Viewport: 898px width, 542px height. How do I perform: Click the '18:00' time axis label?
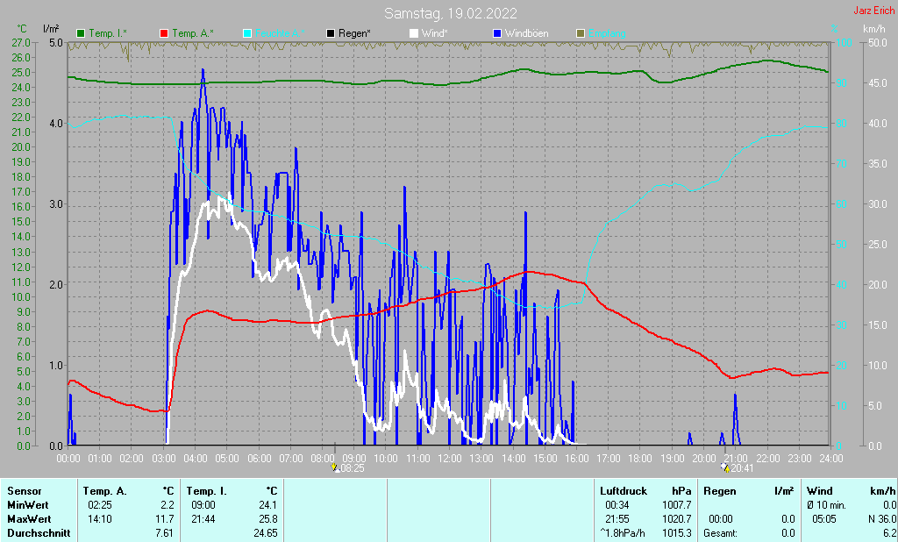pyautogui.click(x=639, y=459)
